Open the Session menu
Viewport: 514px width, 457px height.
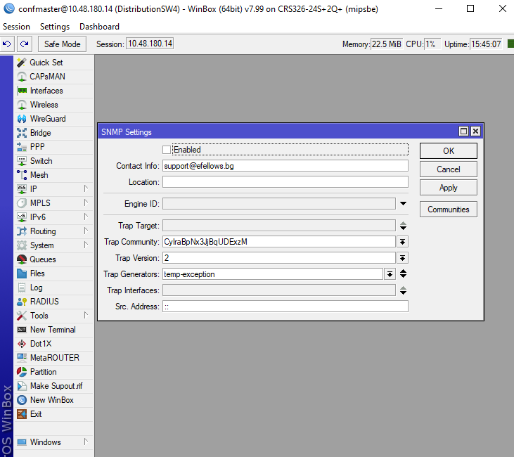[16, 27]
